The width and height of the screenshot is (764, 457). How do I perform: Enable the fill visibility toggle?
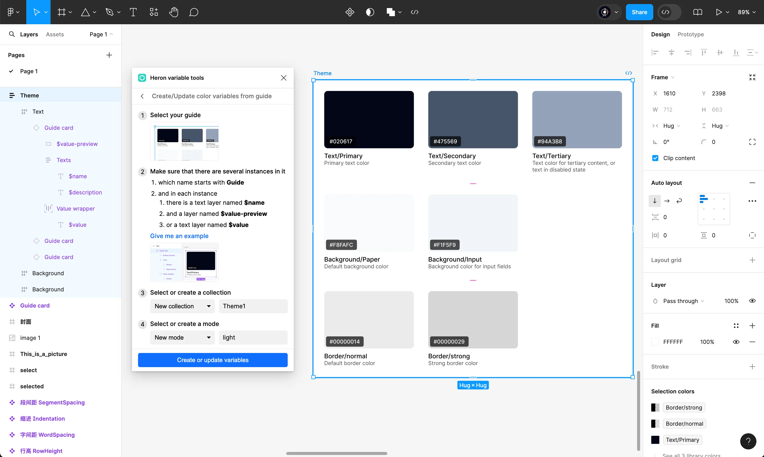737,342
